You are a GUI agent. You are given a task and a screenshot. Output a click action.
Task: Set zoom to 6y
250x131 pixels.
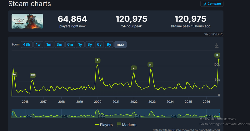(99, 44)
